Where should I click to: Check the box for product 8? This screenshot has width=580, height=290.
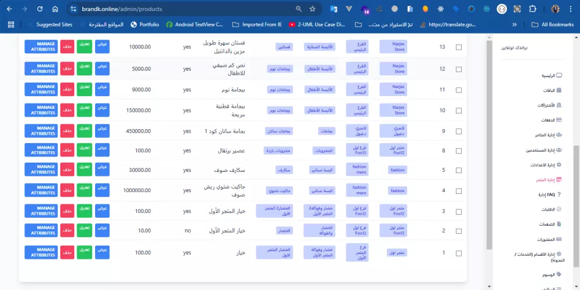(459, 151)
